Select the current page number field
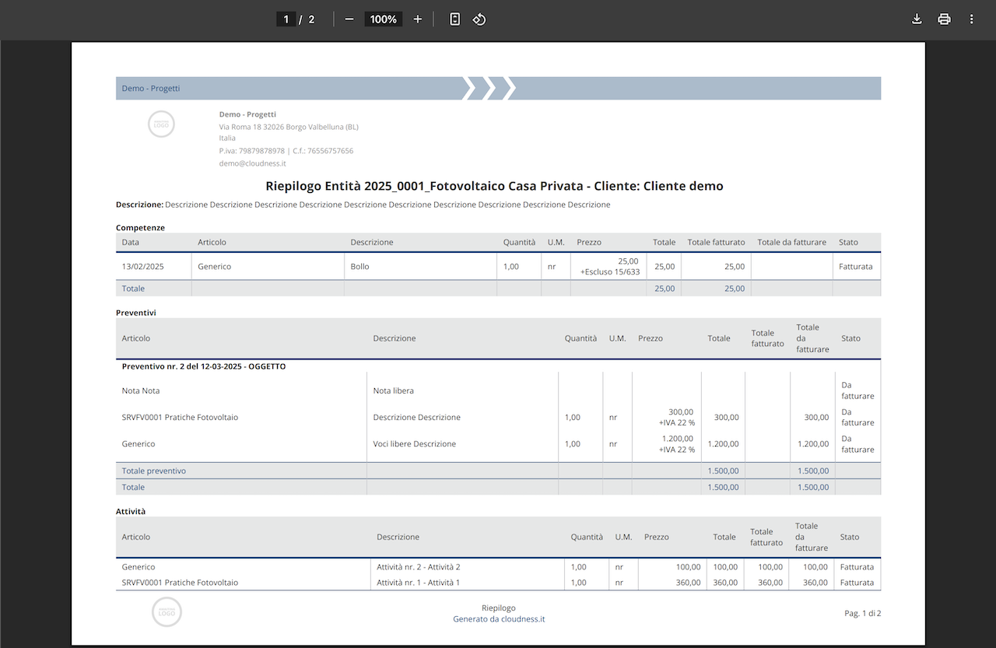Image resolution: width=996 pixels, height=648 pixels. [286, 19]
